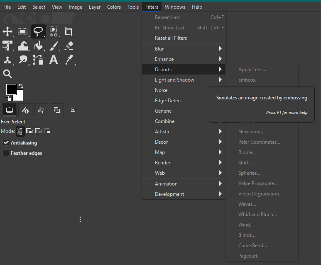The image size is (321, 265).
Task: Select the Paths tool
Action: click(38, 60)
